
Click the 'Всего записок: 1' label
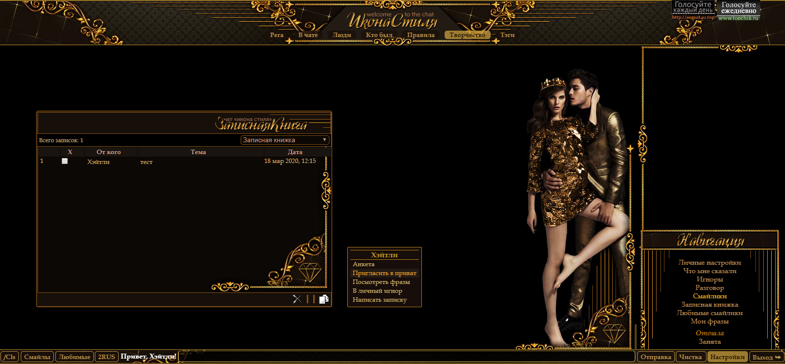coord(61,140)
